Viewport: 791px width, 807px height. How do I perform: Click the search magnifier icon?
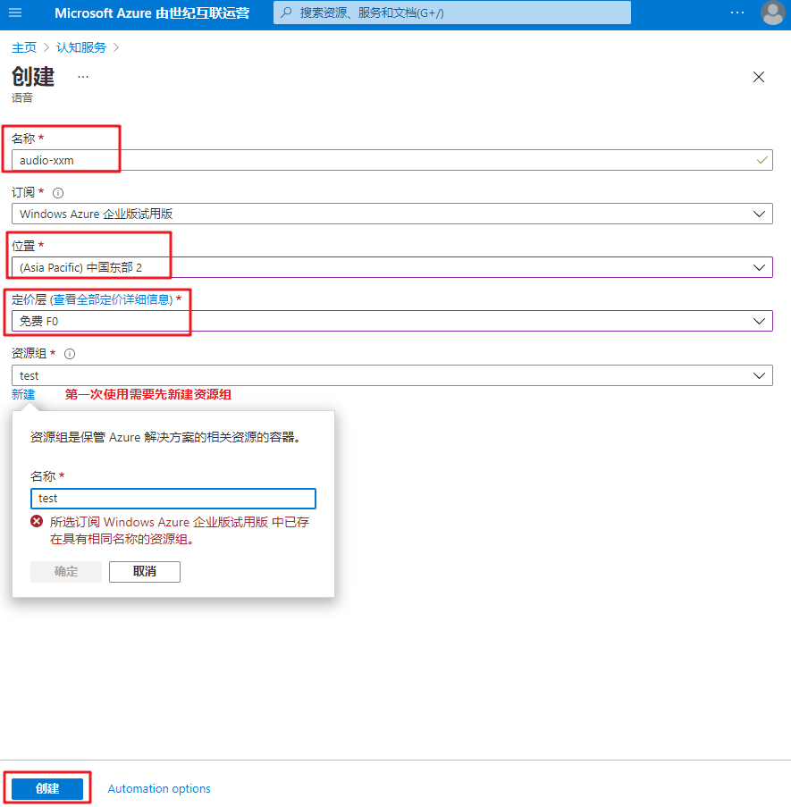coord(286,13)
